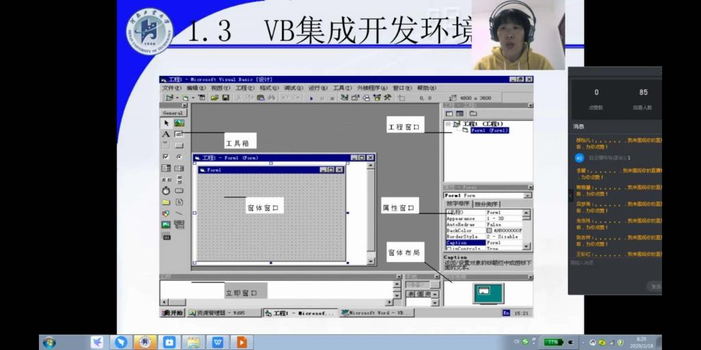The width and height of the screenshot is (701, 350).
Task: Select the Shape control tool
Action: tap(166, 213)
